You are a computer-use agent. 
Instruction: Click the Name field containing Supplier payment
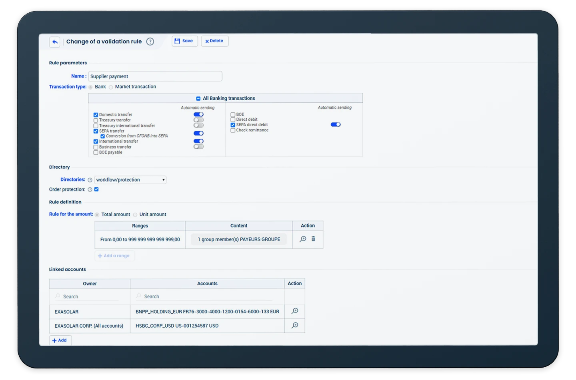(155, 76)
